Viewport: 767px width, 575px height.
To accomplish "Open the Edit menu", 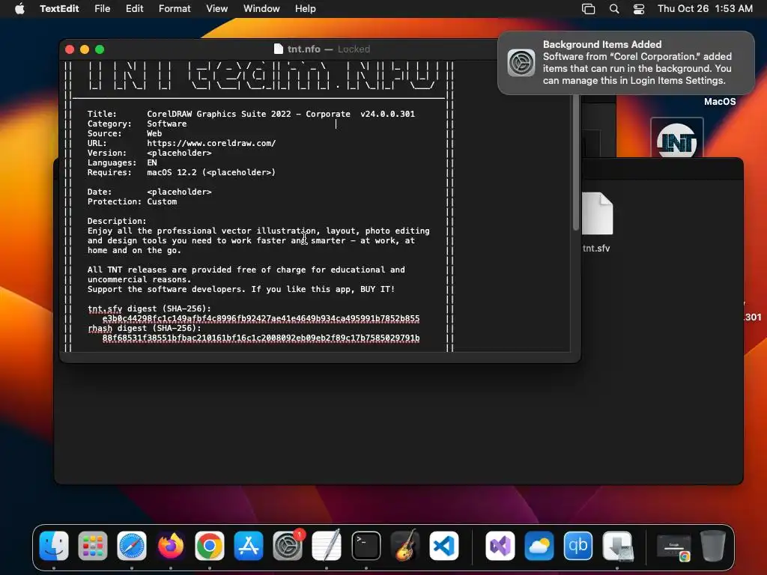I will (135, 8).
